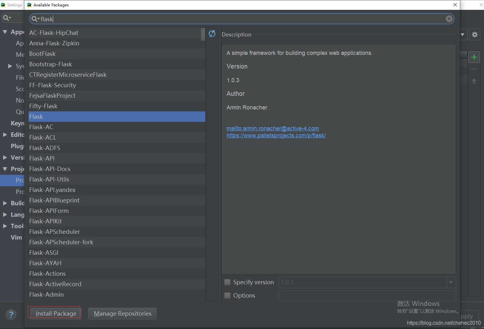Collapse the Appearance tree node
484x329 pixels.
[5, 32]
